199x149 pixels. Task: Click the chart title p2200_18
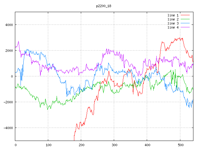104,6
